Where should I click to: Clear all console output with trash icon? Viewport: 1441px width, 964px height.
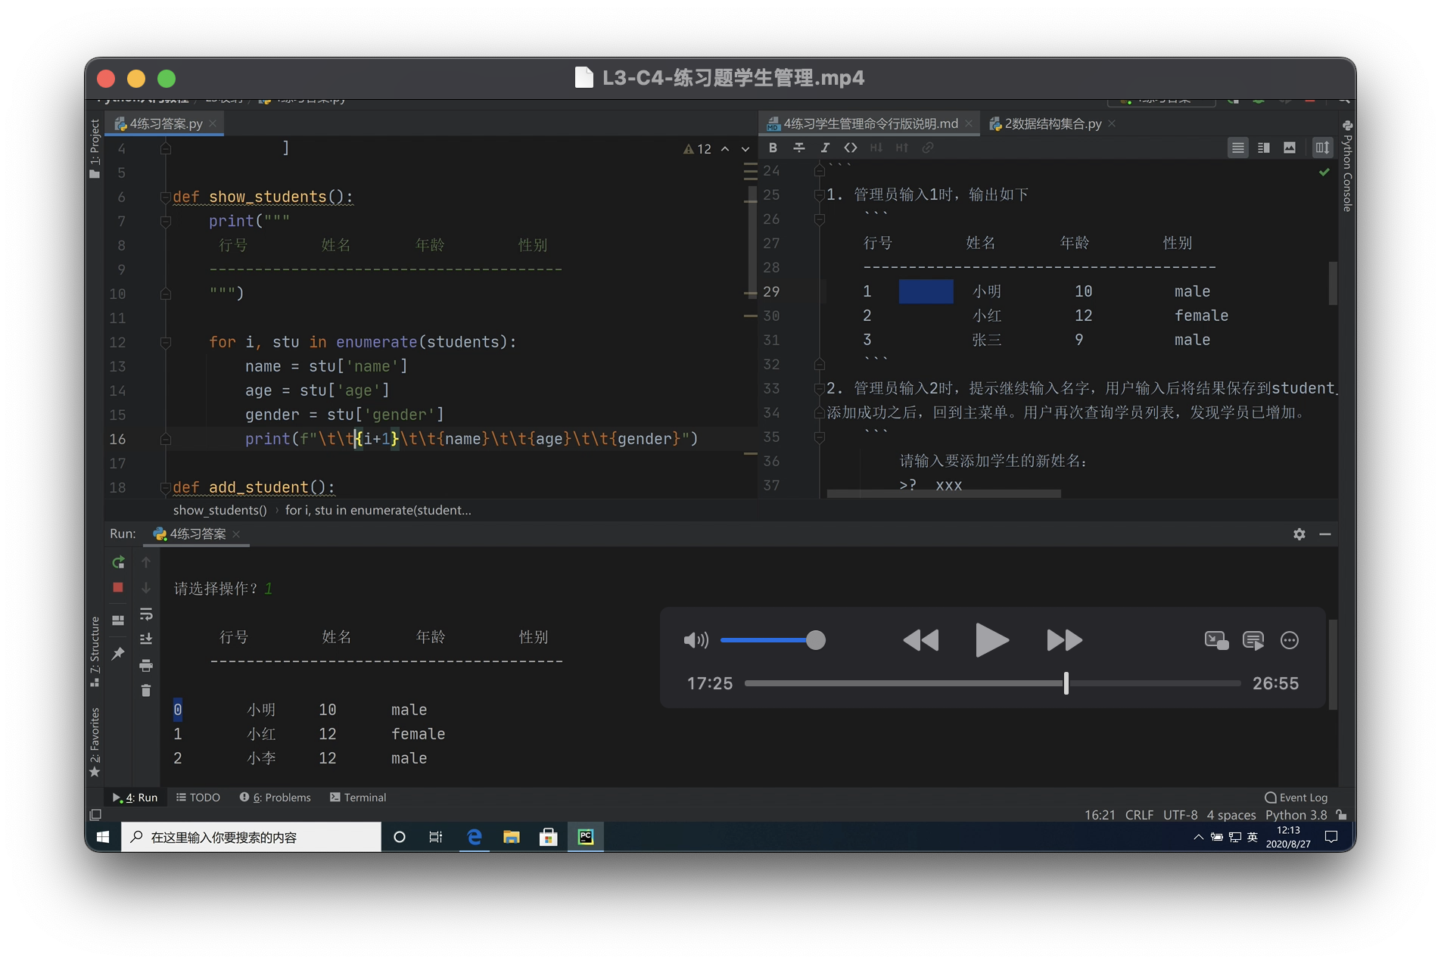coord(146,691)
